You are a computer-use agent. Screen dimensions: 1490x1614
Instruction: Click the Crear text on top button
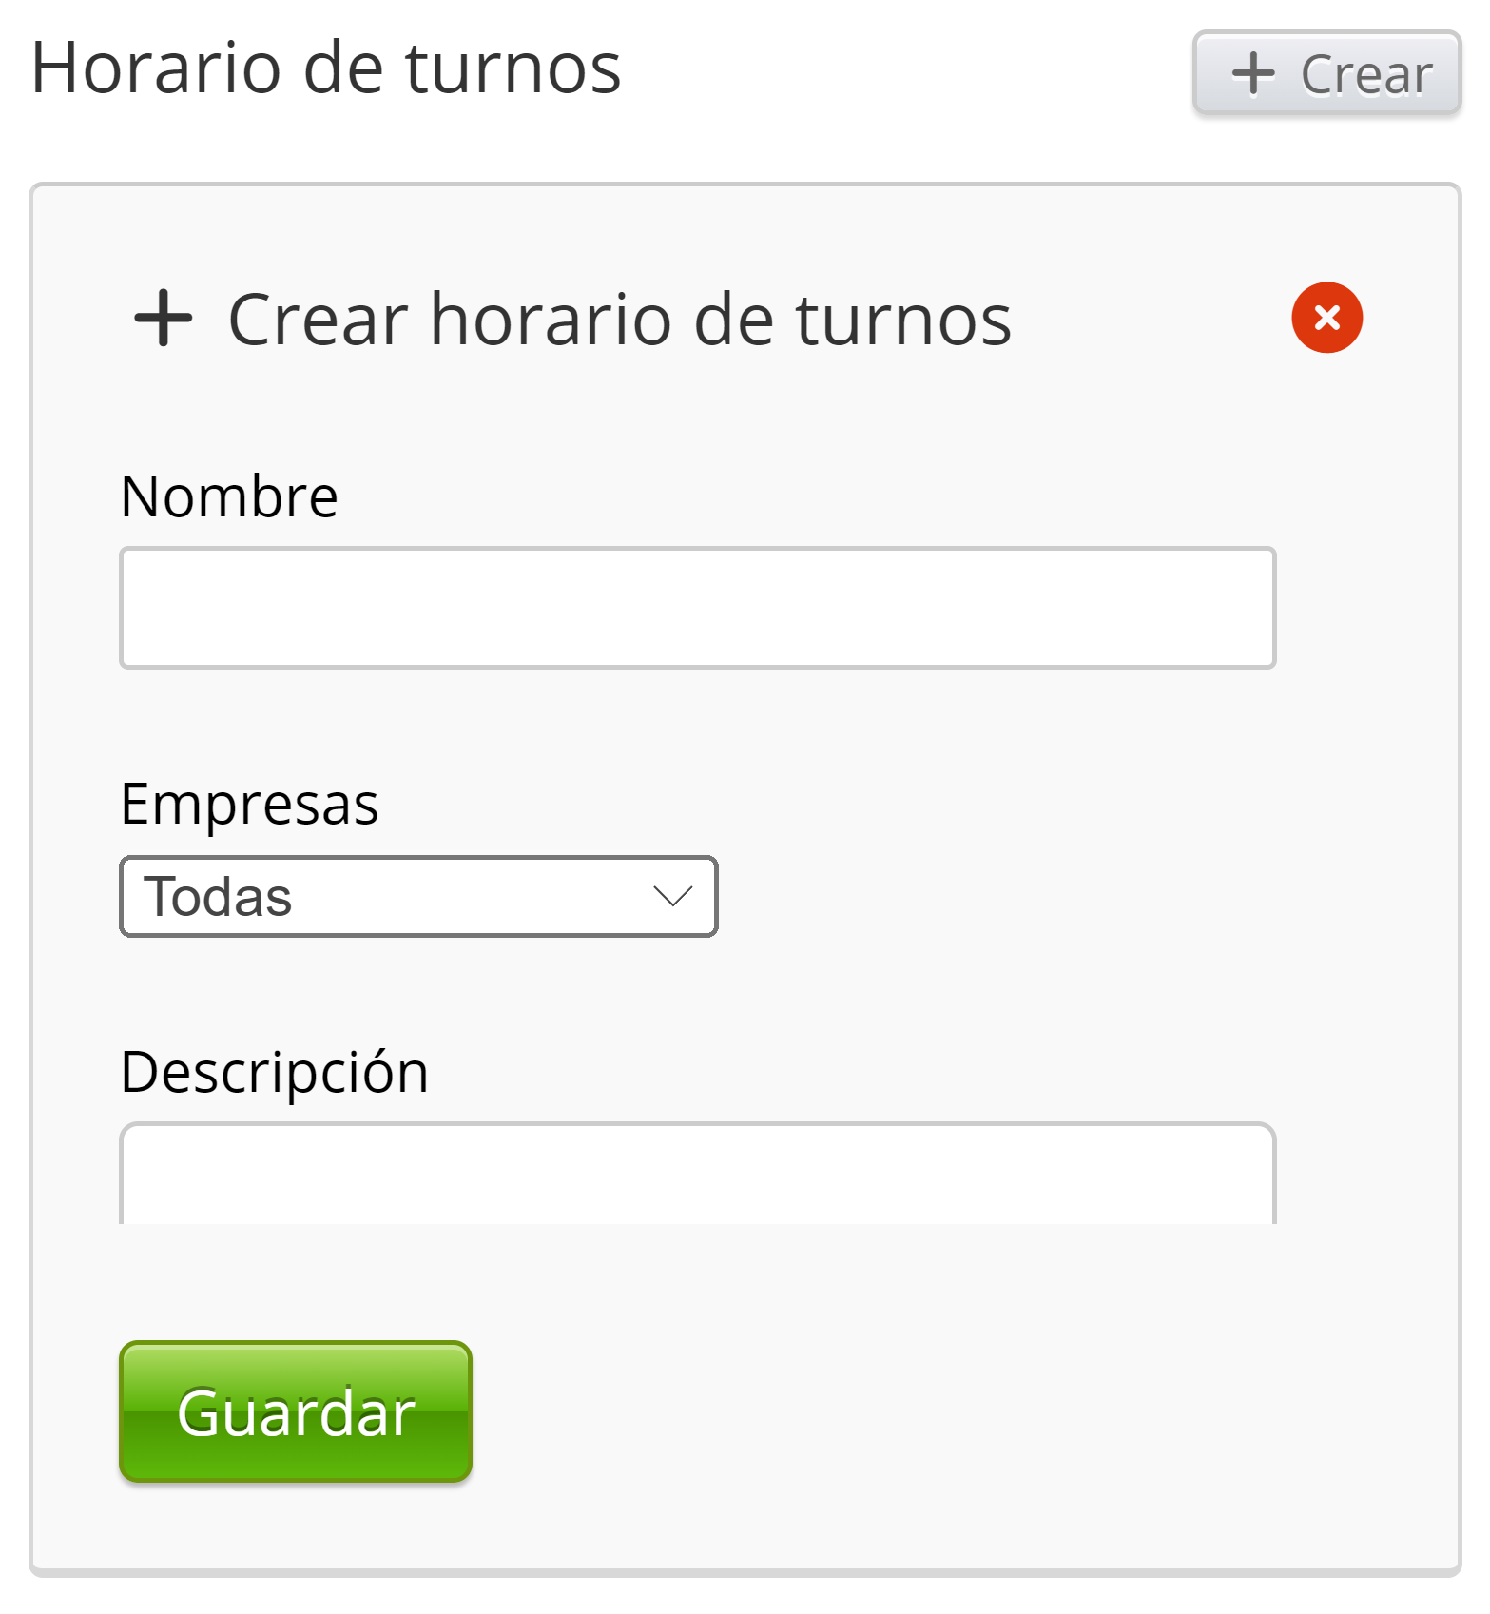(1365, 75)
